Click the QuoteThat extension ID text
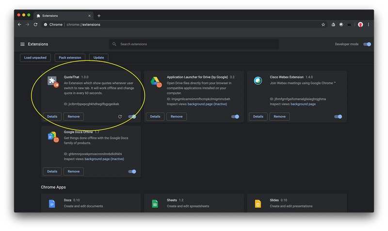 [x=91, y=104]
